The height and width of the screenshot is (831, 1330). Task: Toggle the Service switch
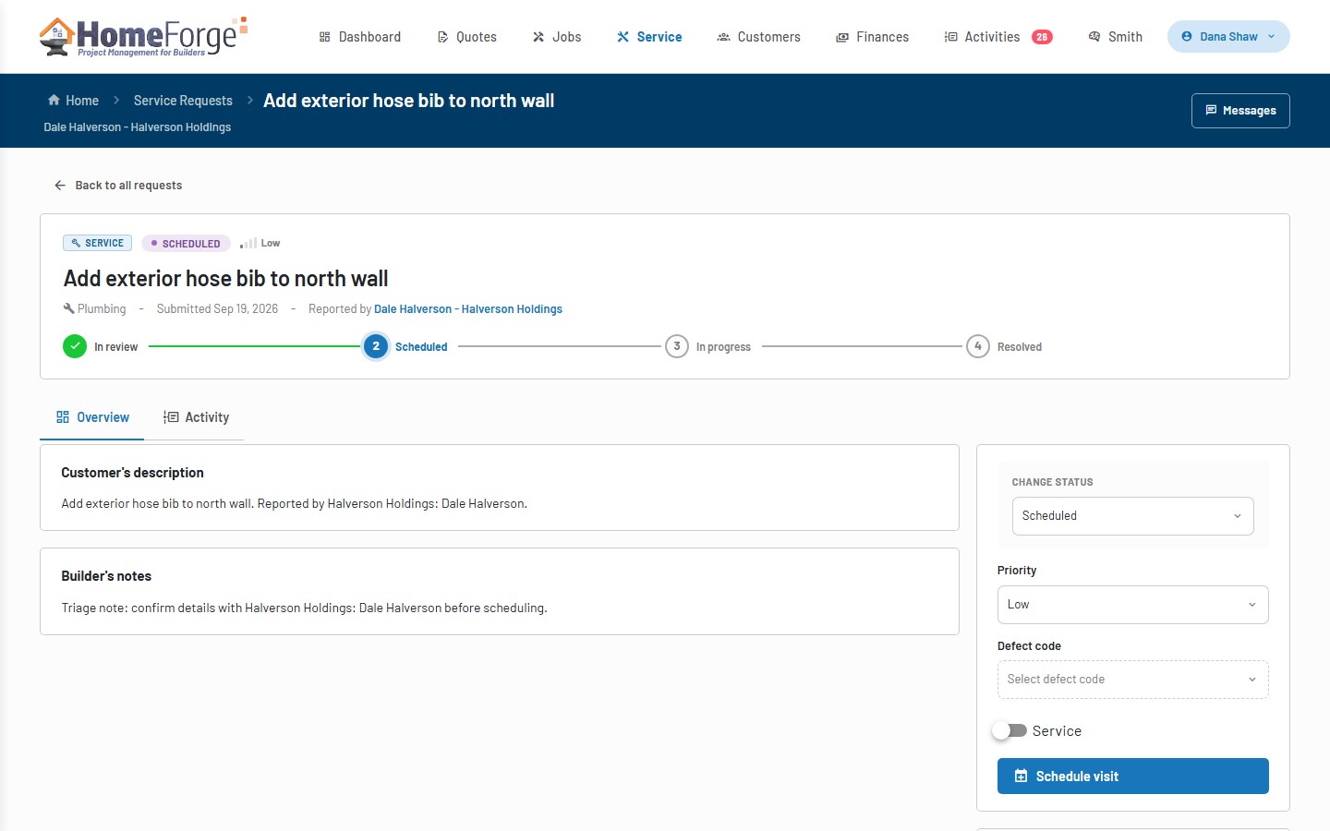point(1010,730)
